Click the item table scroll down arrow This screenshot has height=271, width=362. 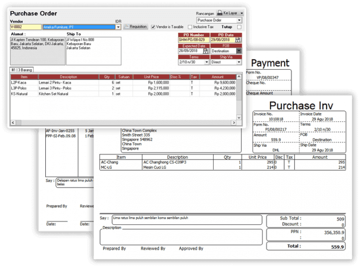coord(239,118)
